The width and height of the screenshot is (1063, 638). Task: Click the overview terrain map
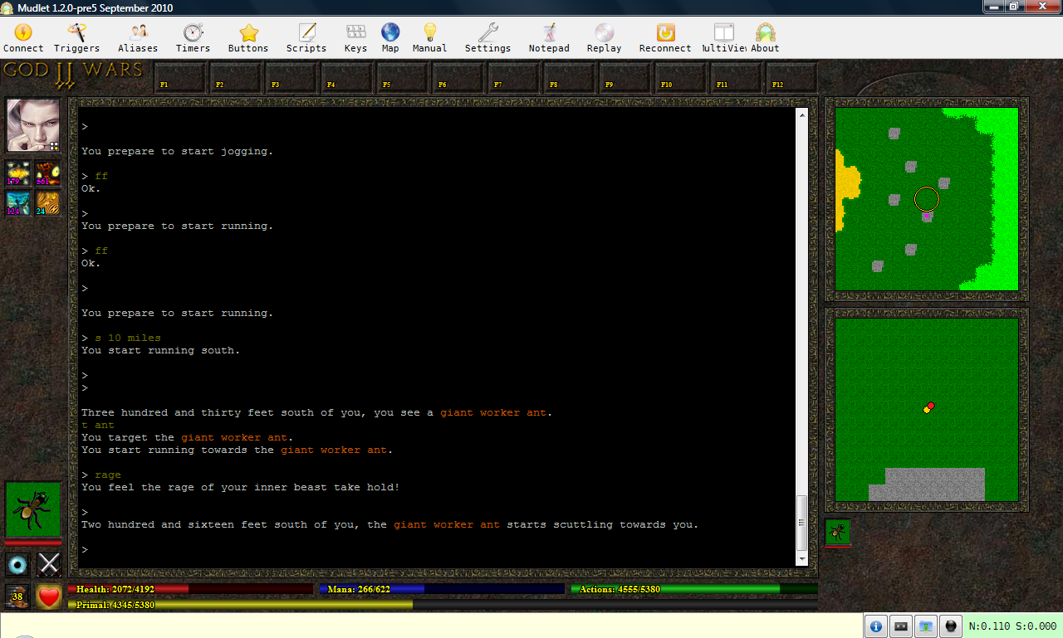pyautogui.click(x=927, y=199)
